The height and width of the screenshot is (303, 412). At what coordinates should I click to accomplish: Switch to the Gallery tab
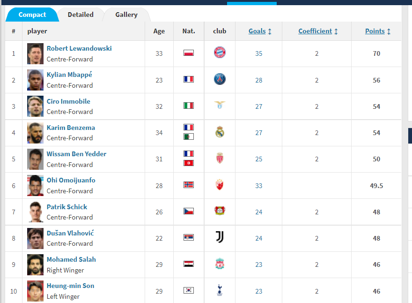(x=126, y=15)
